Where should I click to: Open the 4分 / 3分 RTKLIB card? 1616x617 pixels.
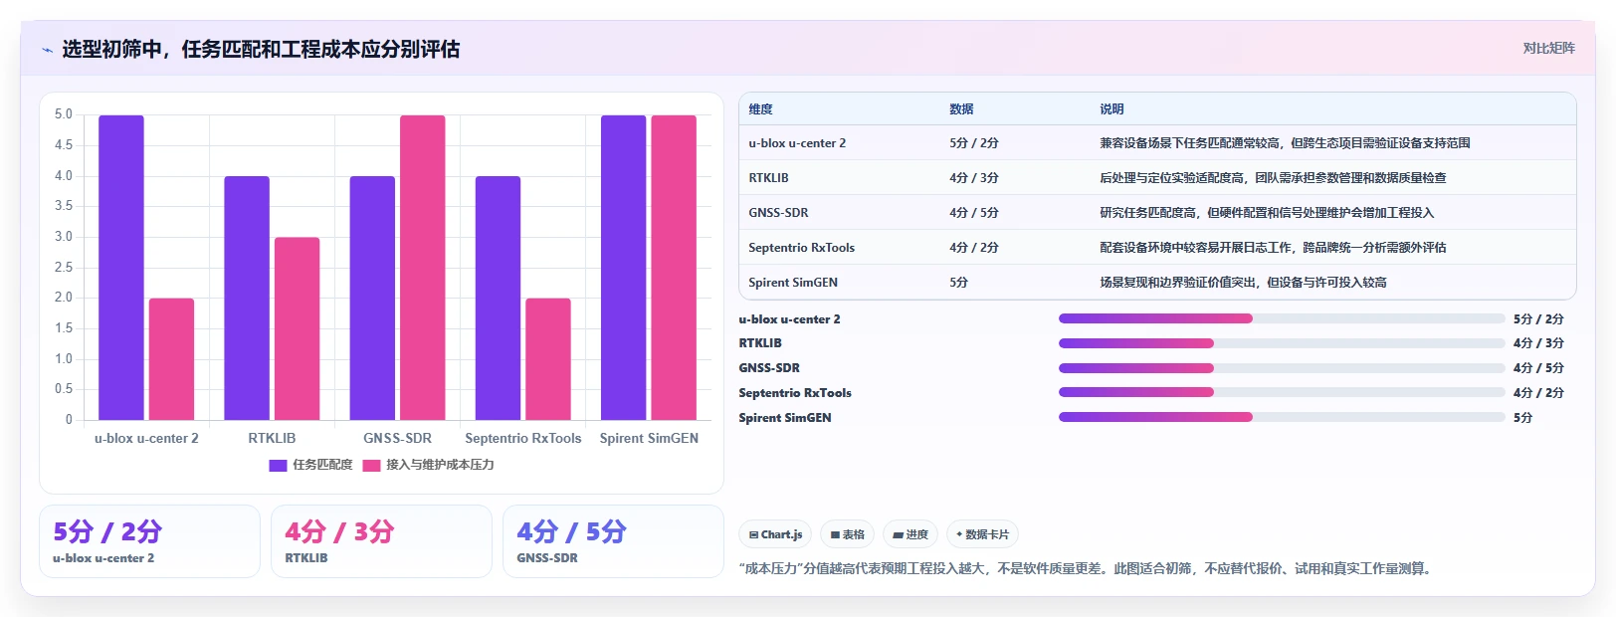[x=381, y=541]
